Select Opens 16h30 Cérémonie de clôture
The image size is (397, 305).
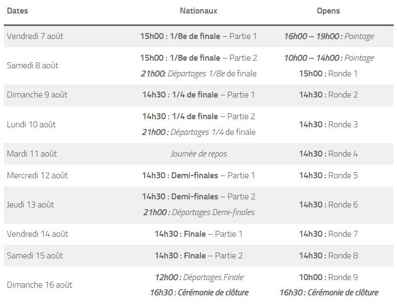click(329, 293)
